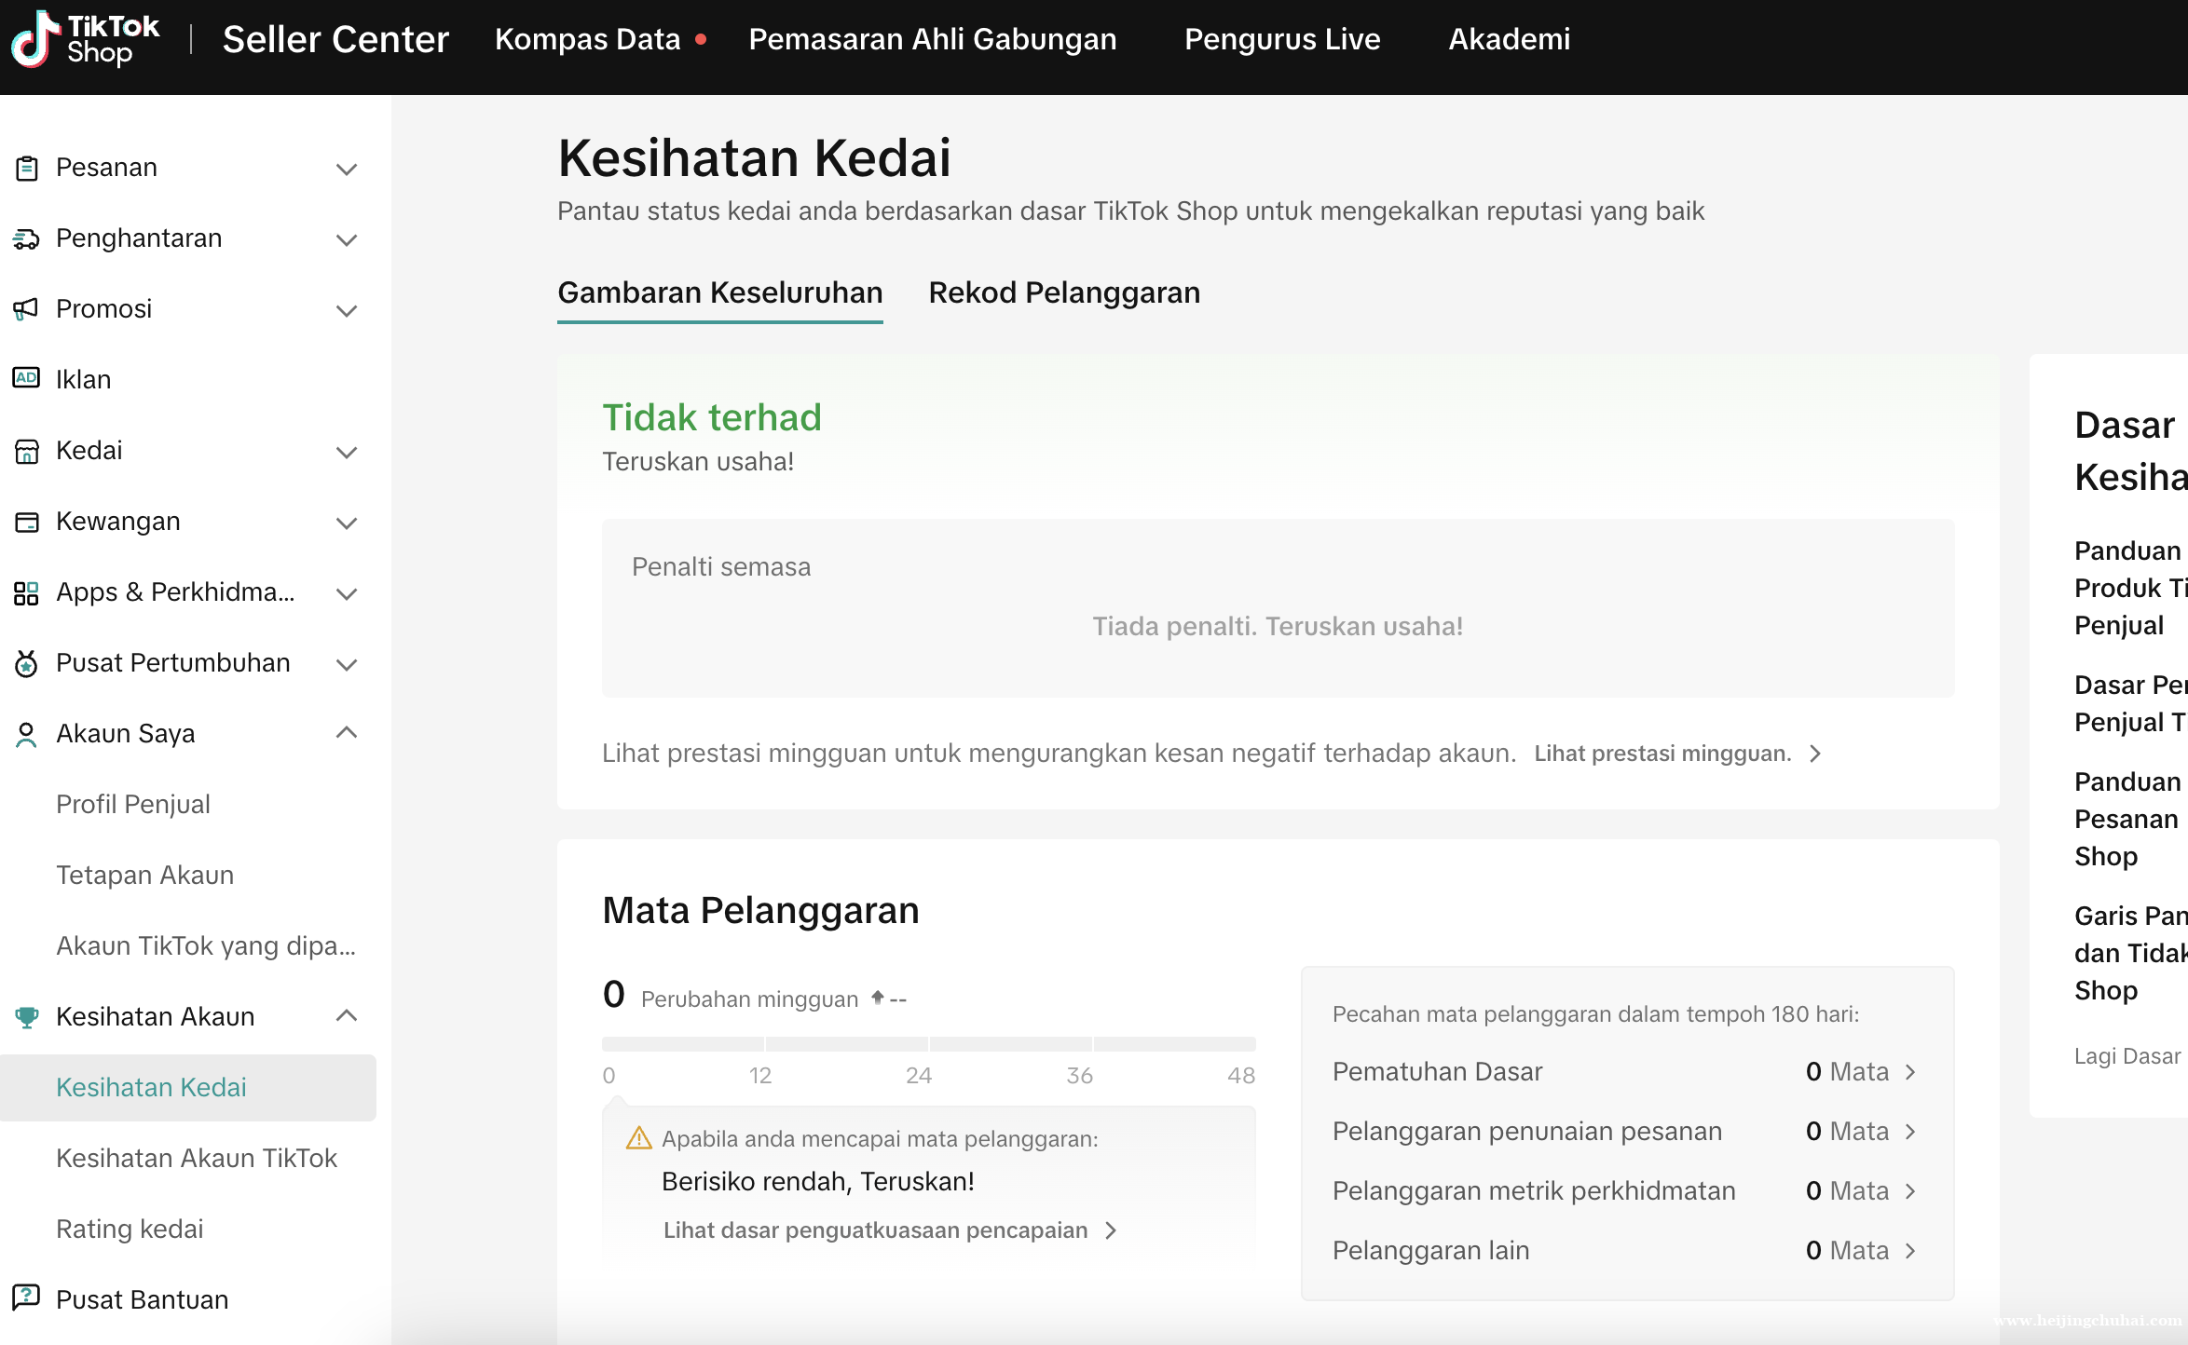
Task: Select Rating kedai sidebar item
Action: [x=130, y=1229]
